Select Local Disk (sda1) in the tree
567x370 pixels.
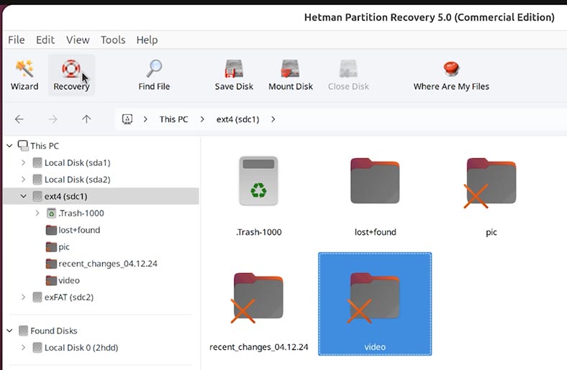(78, 163)
